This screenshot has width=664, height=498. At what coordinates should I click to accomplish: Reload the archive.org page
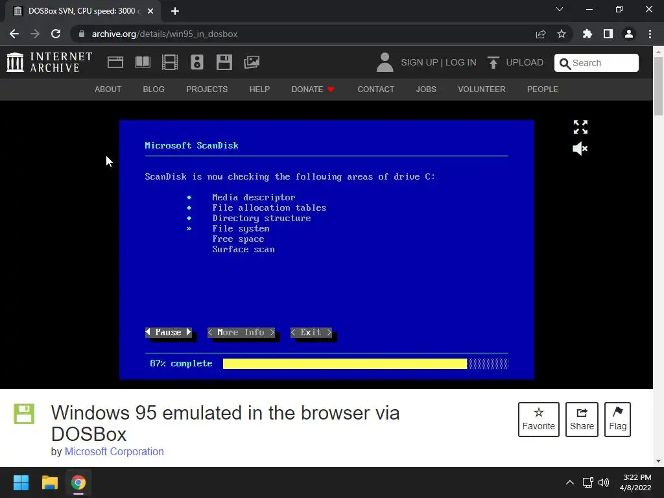click(56, 34)
